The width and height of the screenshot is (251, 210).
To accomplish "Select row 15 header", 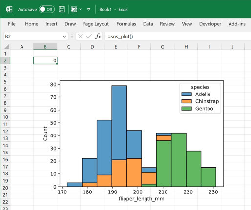I will 5,153.
